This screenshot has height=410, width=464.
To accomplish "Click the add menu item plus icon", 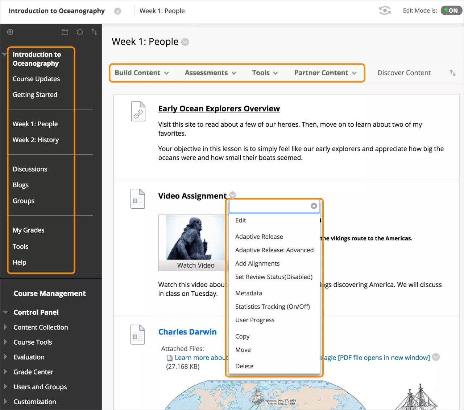I will click(10, 32).
